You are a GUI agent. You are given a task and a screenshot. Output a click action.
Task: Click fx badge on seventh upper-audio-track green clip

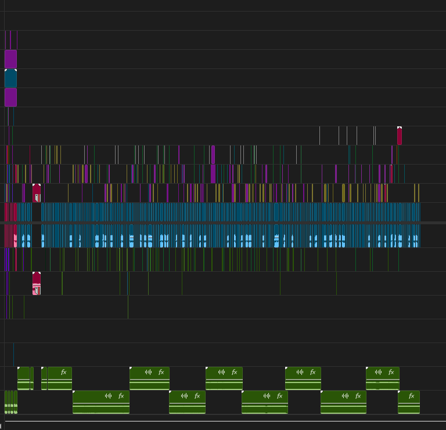313,372
